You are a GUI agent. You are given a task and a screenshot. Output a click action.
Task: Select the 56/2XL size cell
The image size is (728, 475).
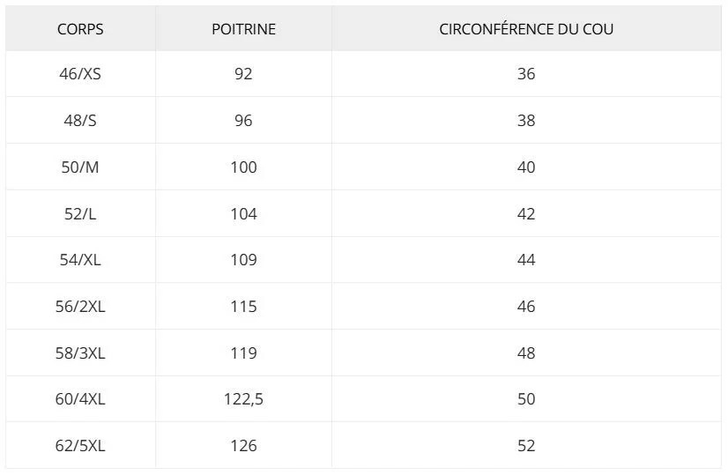80,307
